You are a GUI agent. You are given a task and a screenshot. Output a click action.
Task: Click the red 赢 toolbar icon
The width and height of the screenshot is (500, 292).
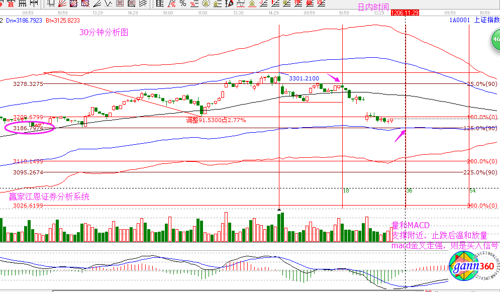point(11,4)
